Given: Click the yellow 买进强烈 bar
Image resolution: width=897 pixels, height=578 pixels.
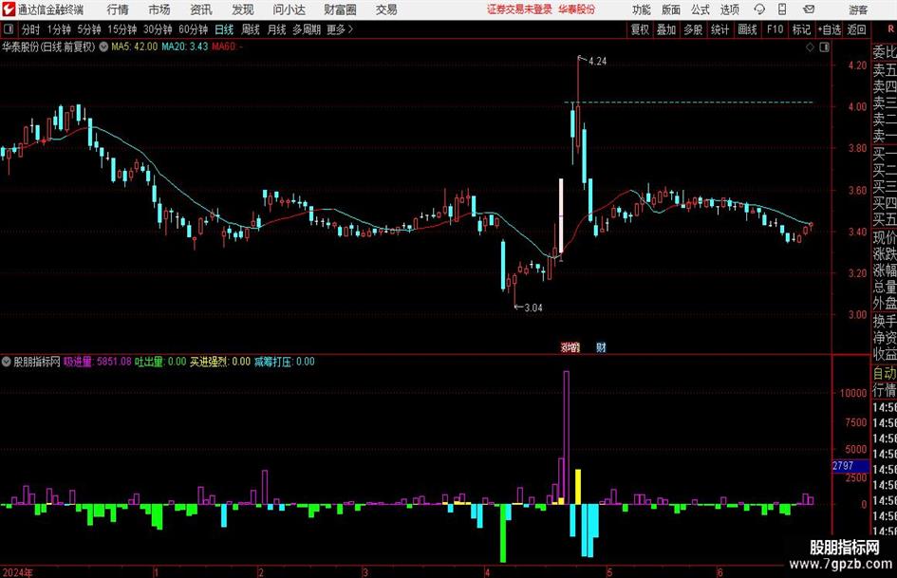Looking at the screenshot, I should tap(578, 487).
